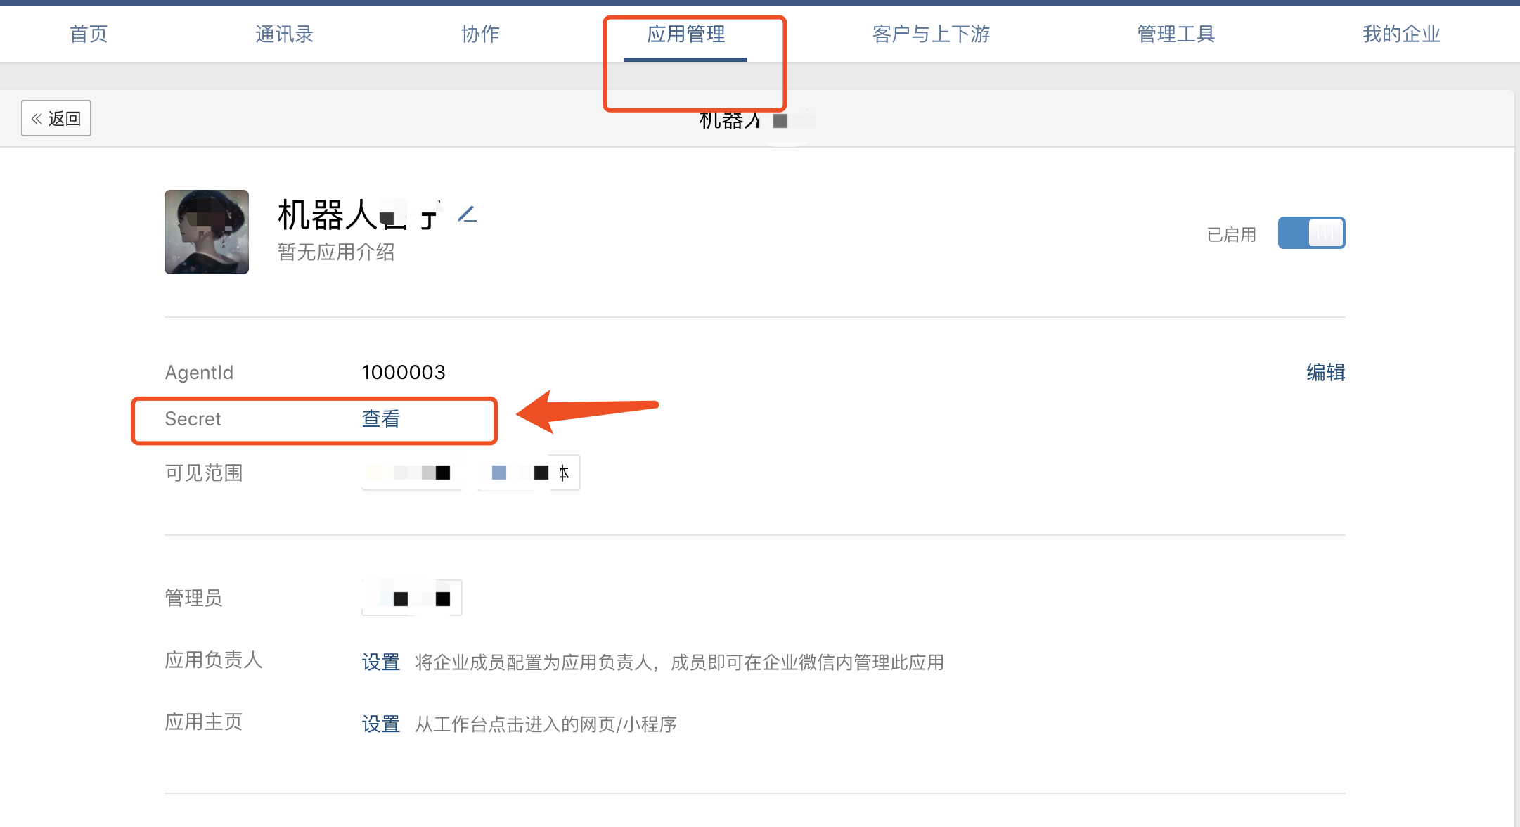This screenshot has height=827, width=1520.
Task: Click 设置 link for 应用主页
Action: pos(380,724)
